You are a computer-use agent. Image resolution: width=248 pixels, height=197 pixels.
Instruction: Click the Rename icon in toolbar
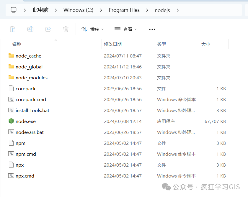point(30,29)
